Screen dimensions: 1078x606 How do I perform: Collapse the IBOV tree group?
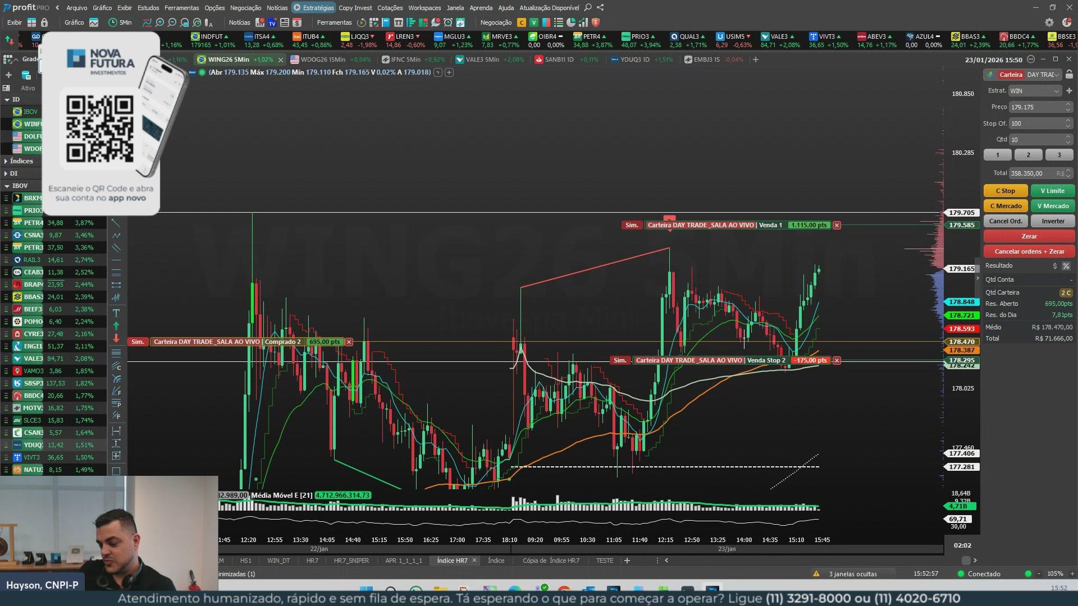tap(7, 186)
